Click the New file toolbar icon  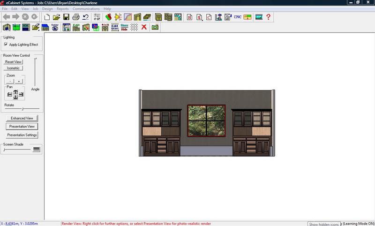coord(47,17)
